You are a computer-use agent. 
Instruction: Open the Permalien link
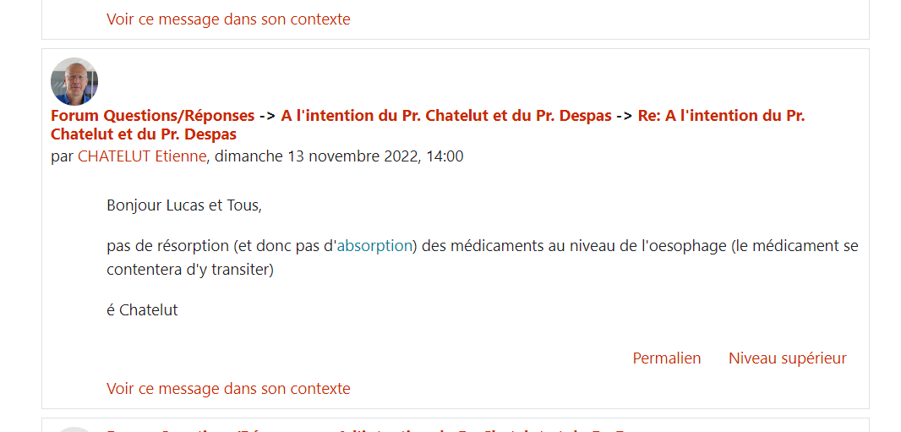[x=666, y=358]
